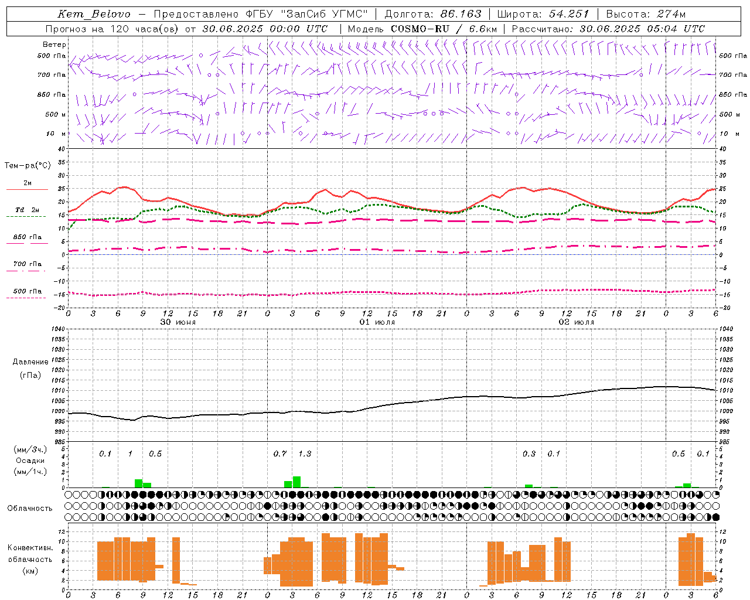The height and width of the screenshot is (600, 750).
Task: Click the (мм/1ч.) unit label
Action: (x=30, y=472)
